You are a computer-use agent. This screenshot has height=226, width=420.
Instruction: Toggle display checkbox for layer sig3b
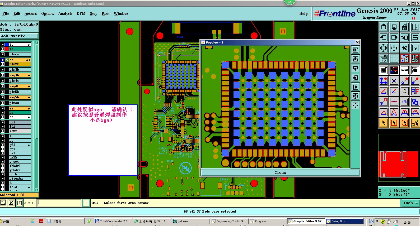point(3,75)
